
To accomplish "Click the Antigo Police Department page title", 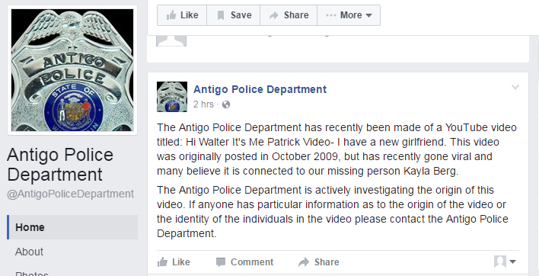I will (60, 164).
